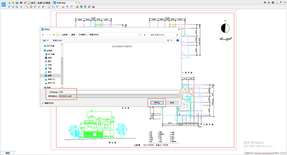287x155 pixels.
Task: Select the Pan move tool in the toolbar
Action: point(9,7)
